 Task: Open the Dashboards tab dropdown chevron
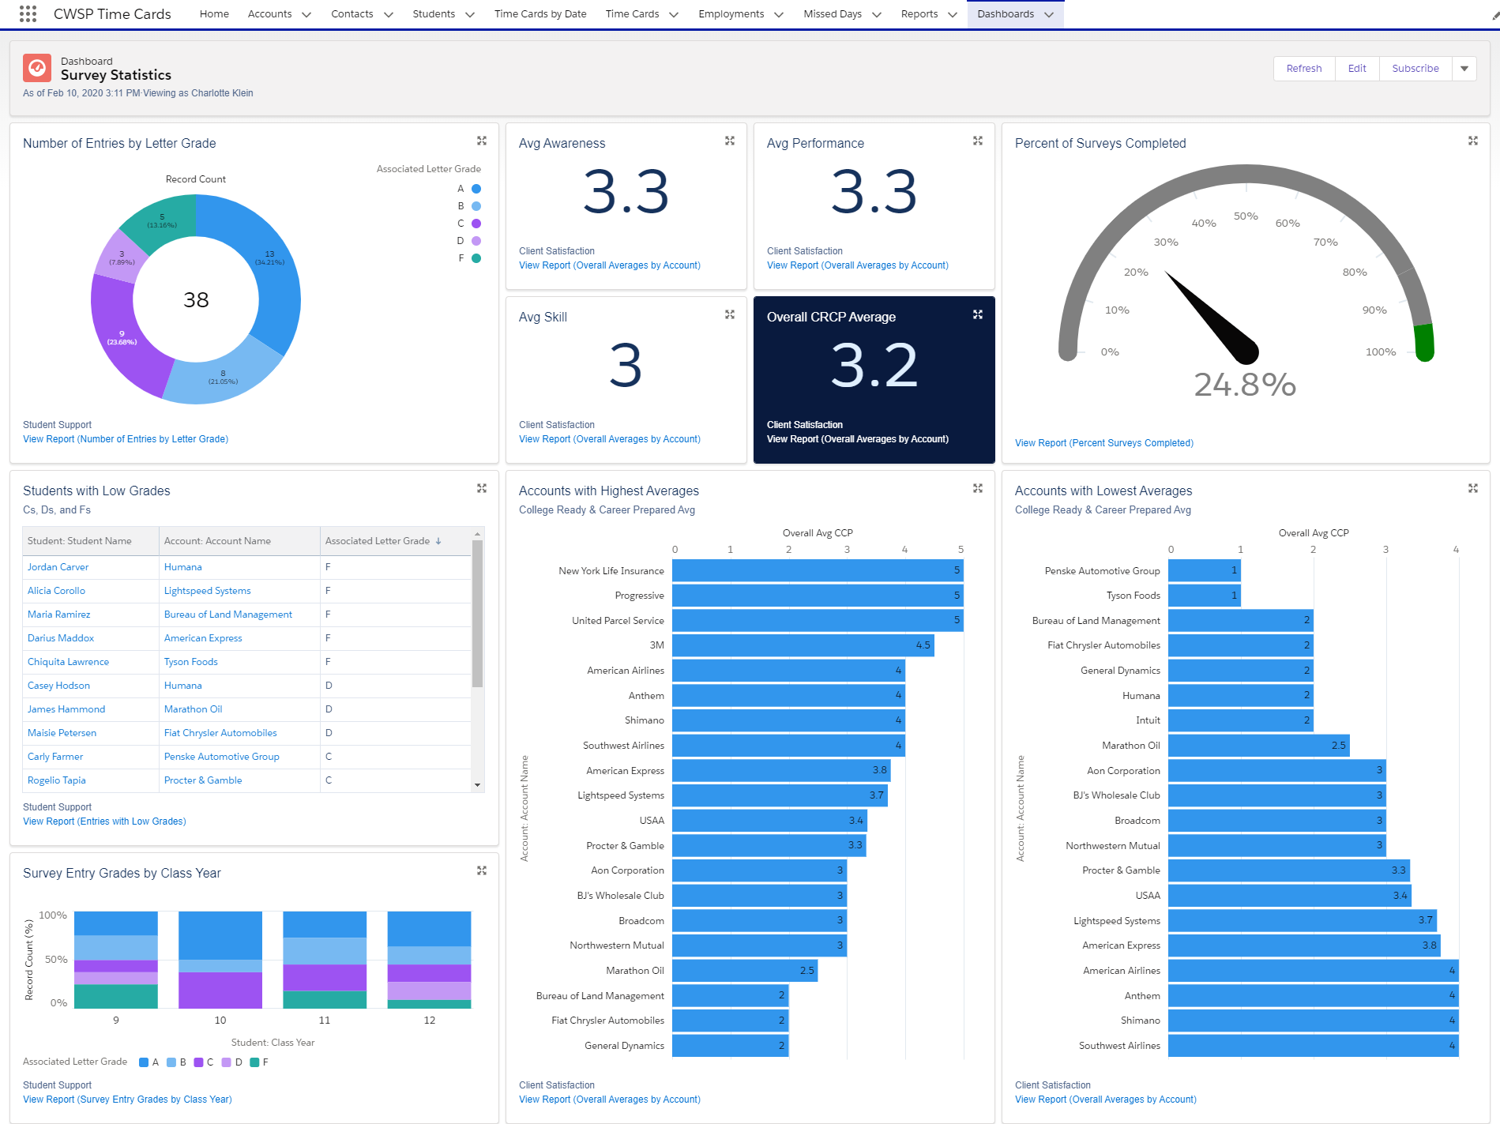[x=1049, y=14]
